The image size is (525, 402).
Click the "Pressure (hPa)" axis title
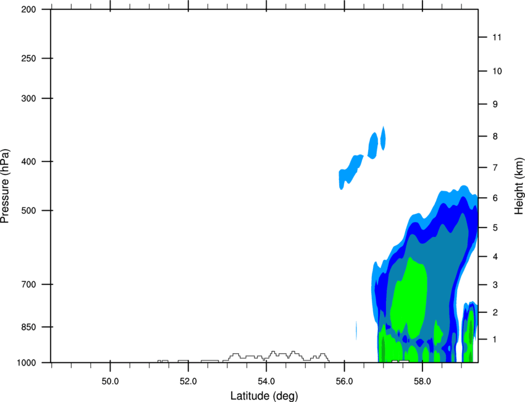point(5,186)
